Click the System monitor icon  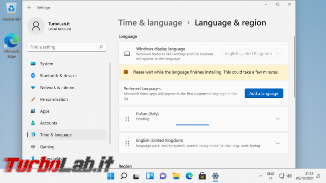click(x=33, y=64)
